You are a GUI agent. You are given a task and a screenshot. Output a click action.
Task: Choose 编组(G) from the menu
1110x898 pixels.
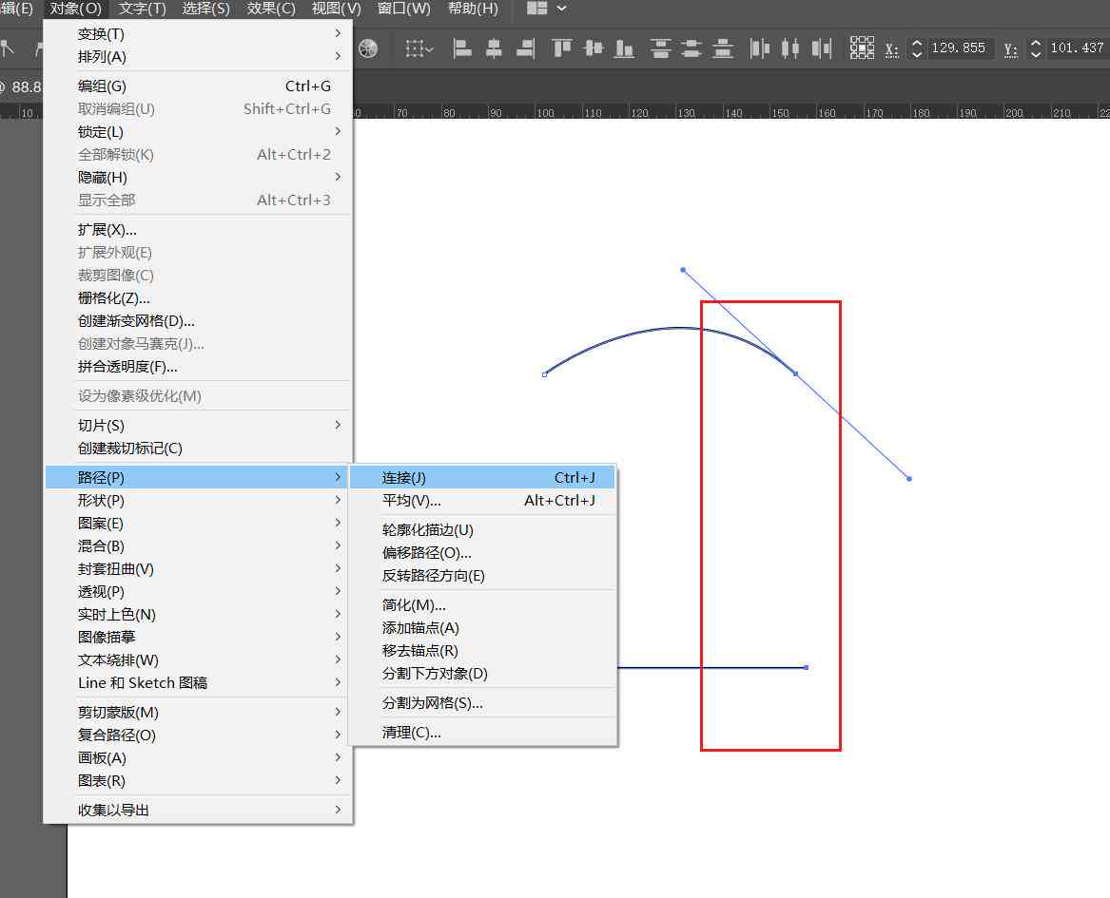click(x=198, y=86)
